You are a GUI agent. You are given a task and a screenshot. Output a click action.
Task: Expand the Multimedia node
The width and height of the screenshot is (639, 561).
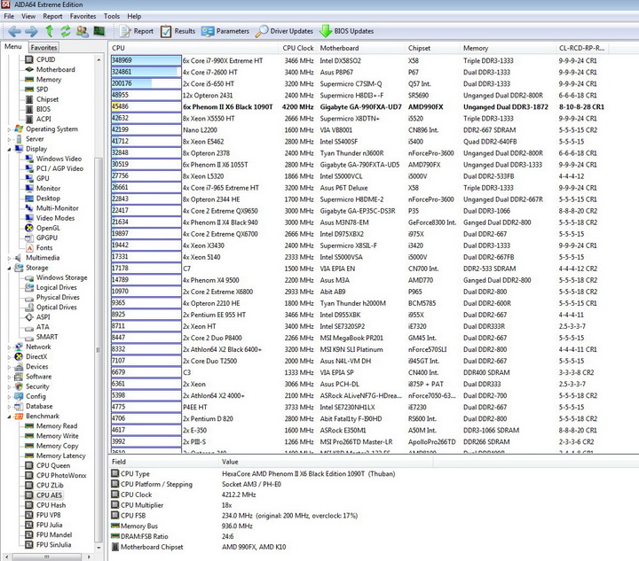coord(10,258)
